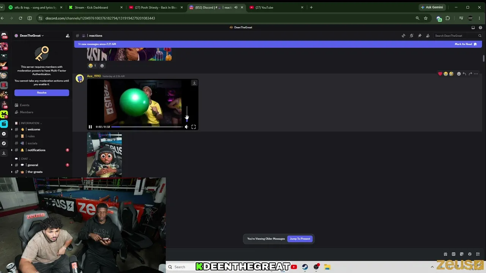Screen dimensions: 486x273
Task: Switch to the (27) YouTube tab
Action: tap(276, 7)
